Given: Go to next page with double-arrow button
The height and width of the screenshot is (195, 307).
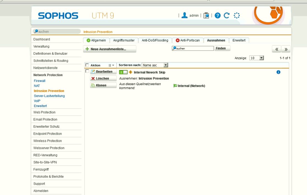Looking at the screenshot, I should pos(286,49).
